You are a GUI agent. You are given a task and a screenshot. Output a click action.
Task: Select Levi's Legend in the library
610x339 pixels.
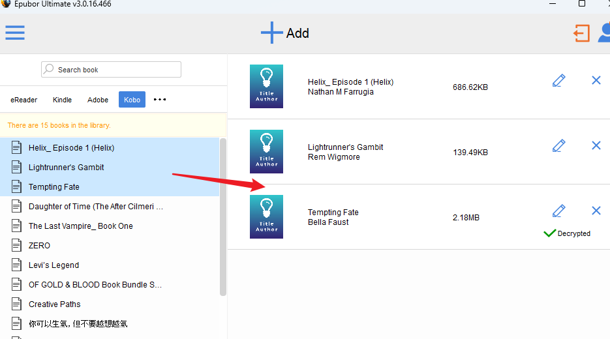(110, 265)
